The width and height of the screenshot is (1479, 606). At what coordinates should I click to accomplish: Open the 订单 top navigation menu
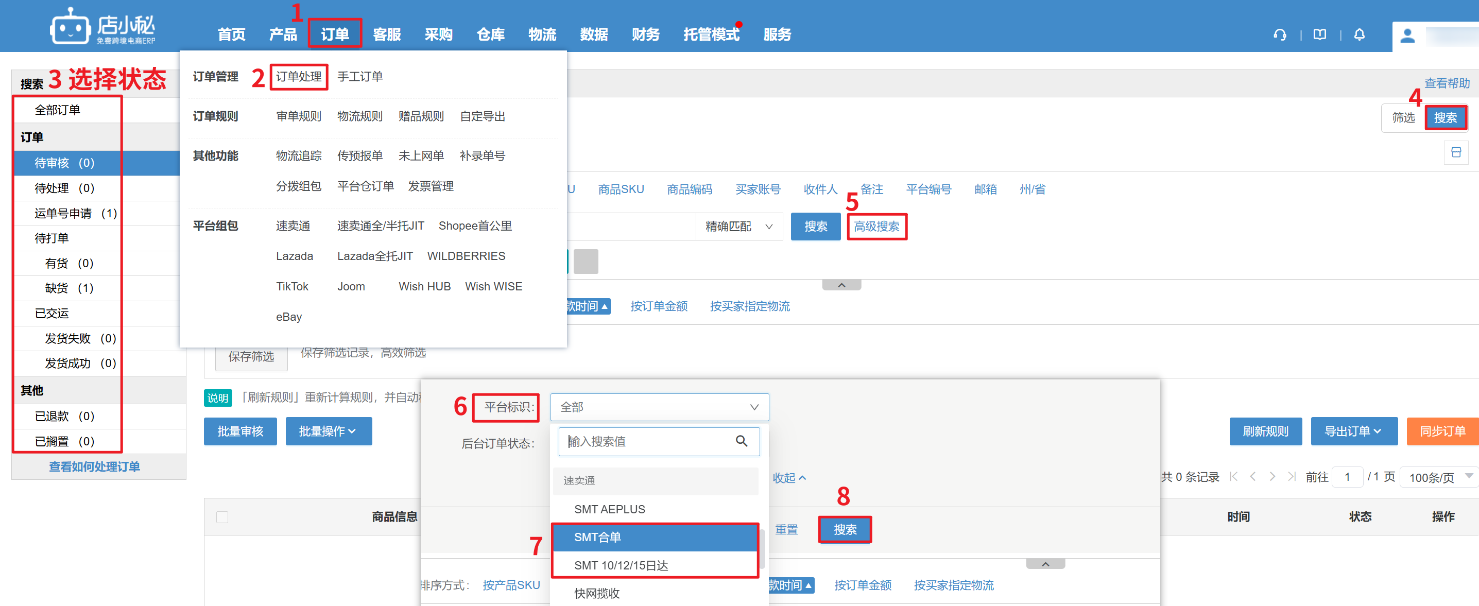335,34
